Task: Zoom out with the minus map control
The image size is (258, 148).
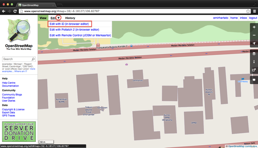Action: 254,35
